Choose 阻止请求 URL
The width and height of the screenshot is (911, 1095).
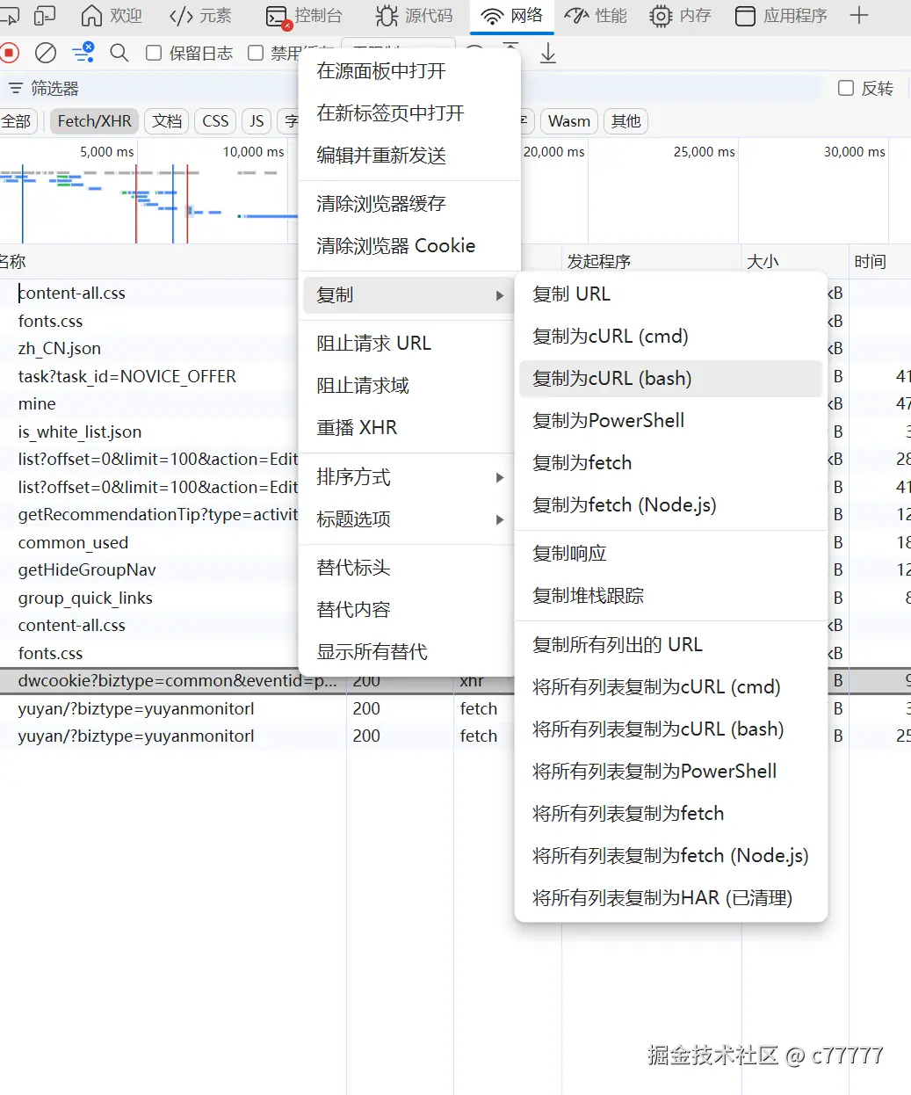[x=409, y=344]
